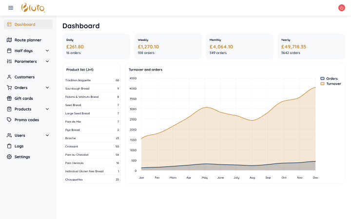Go to Route planner
The width and height of the screenshot is (351, 219).
28,40
